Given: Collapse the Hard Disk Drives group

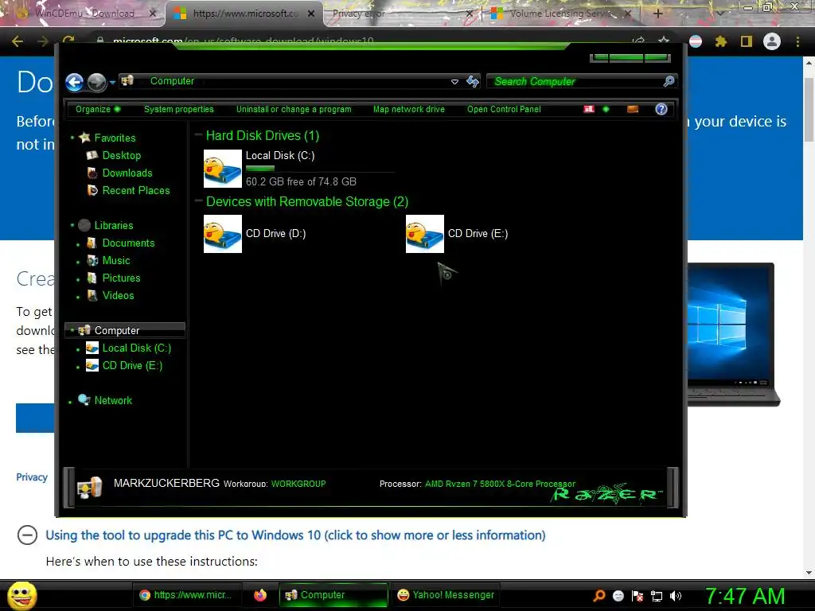Looking at the screenshot, I should click(198, 135).
